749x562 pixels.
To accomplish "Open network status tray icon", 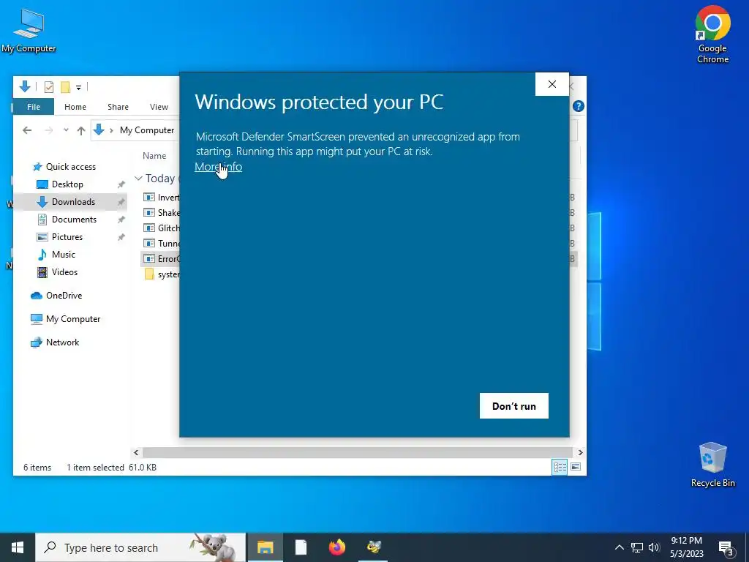I will click(x=637, y=547).
